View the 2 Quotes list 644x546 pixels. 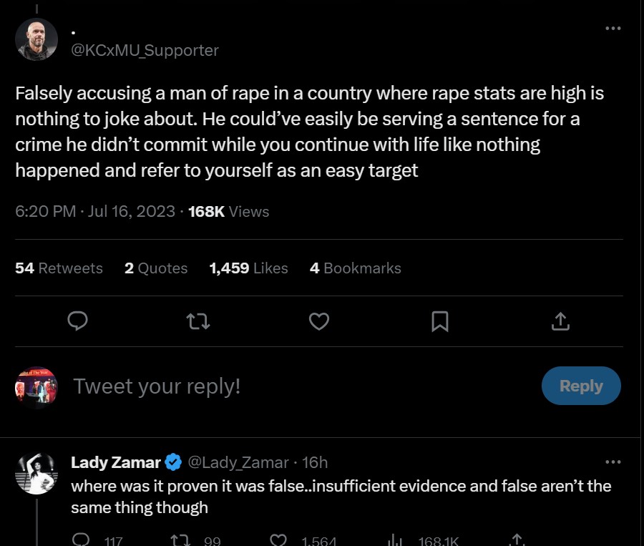point(155,268)
